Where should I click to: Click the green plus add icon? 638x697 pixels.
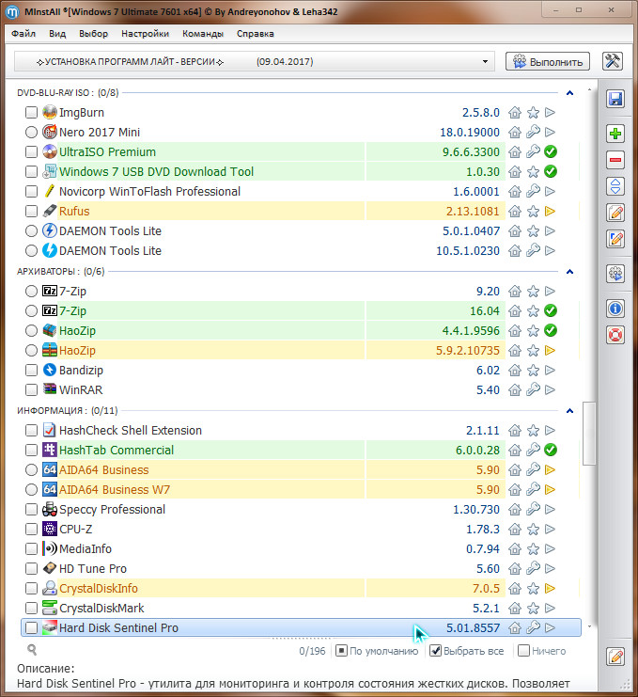[615, 134]
